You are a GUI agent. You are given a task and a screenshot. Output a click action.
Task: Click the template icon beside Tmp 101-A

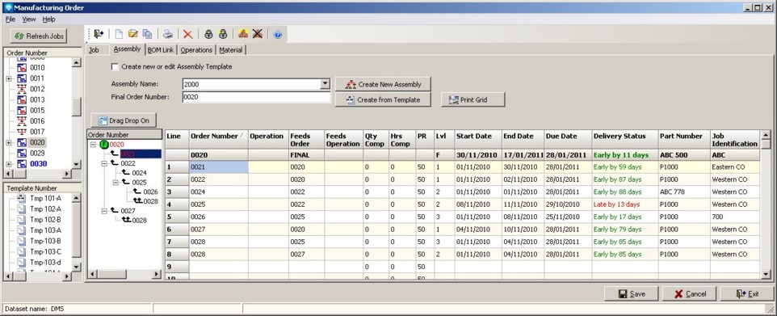click(21, 199)
